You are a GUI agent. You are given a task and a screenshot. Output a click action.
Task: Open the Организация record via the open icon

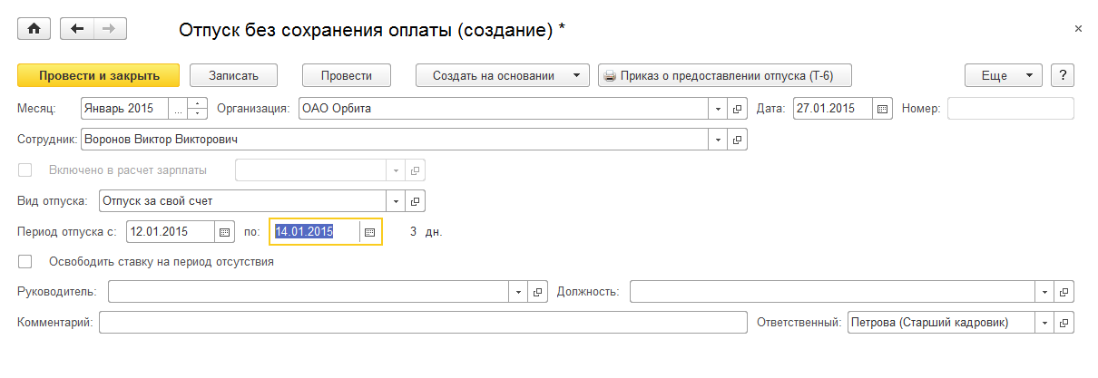click(x=737, y=109)
